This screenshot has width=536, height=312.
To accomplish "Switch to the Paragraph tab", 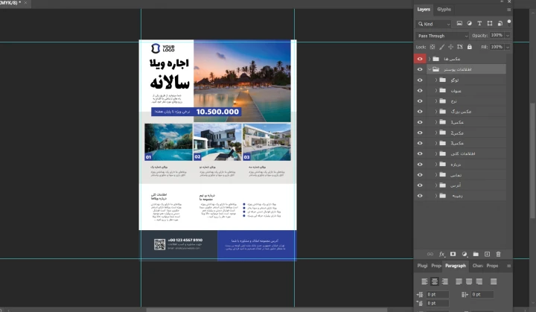I will [x=456, y=266].
